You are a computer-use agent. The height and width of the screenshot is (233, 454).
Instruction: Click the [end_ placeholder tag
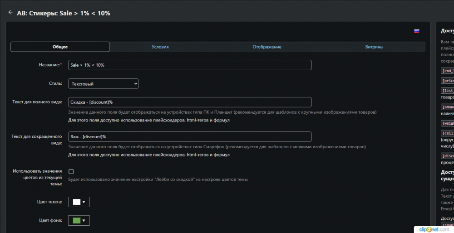click(447, 70)
